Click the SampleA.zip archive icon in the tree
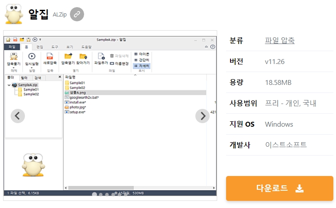336x208 pixels. [x=15, y=85]
